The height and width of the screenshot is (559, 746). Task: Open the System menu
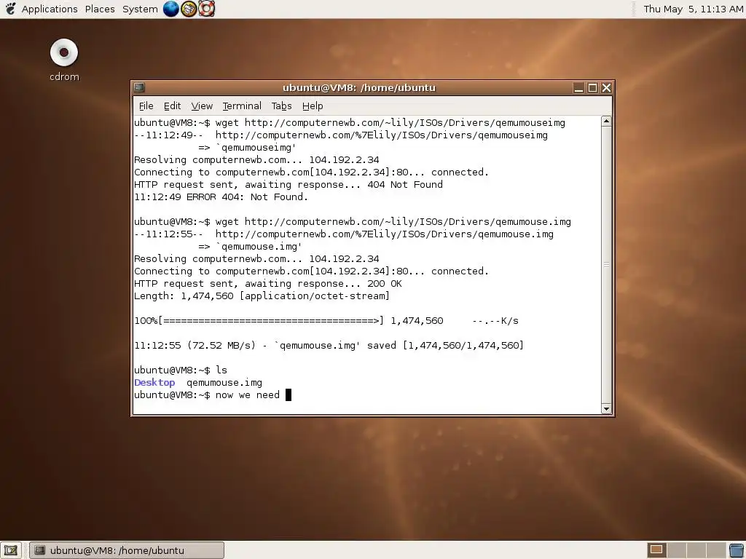pos(140,9)
